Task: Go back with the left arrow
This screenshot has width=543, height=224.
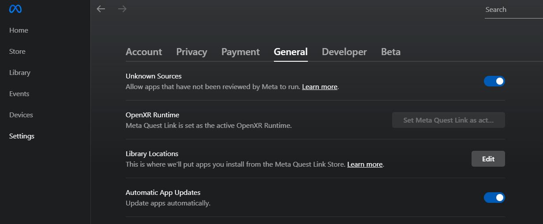Action: pyautogui.click(x=101, y=9)
